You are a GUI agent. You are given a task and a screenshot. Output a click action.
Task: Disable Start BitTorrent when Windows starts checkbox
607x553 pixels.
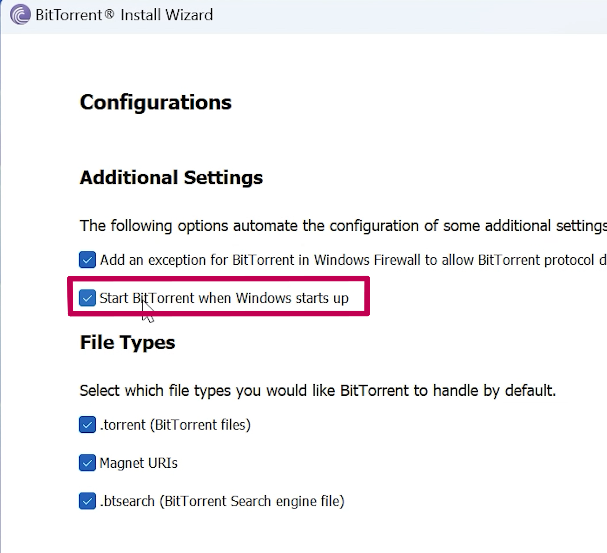tap(87, 298)
